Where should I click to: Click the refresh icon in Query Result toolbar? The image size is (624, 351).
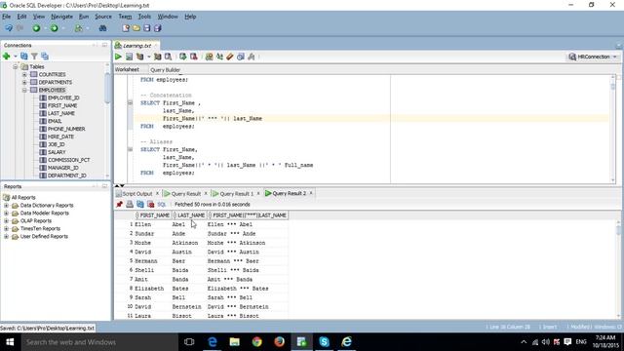click(x=140, y=204)
